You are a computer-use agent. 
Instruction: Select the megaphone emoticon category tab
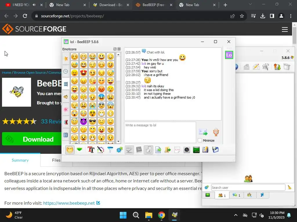[x=66, y=97]
